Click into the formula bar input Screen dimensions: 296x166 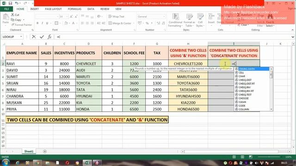tap(173, 37)
